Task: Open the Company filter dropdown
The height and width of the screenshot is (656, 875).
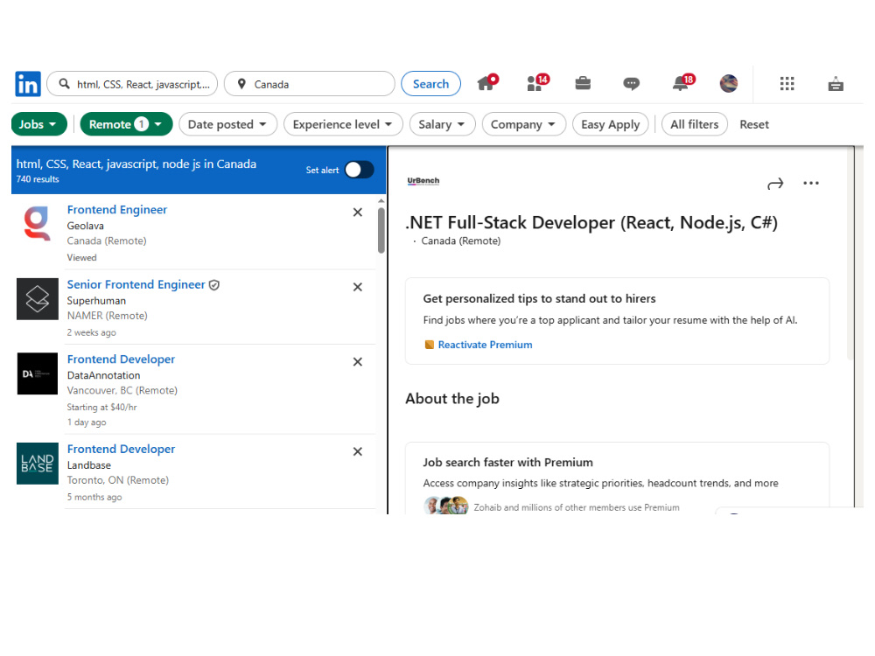Action: coord(523,124)
